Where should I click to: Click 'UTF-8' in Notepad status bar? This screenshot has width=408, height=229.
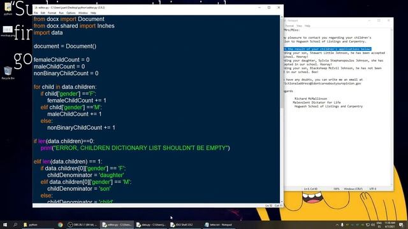pos(373,189)
